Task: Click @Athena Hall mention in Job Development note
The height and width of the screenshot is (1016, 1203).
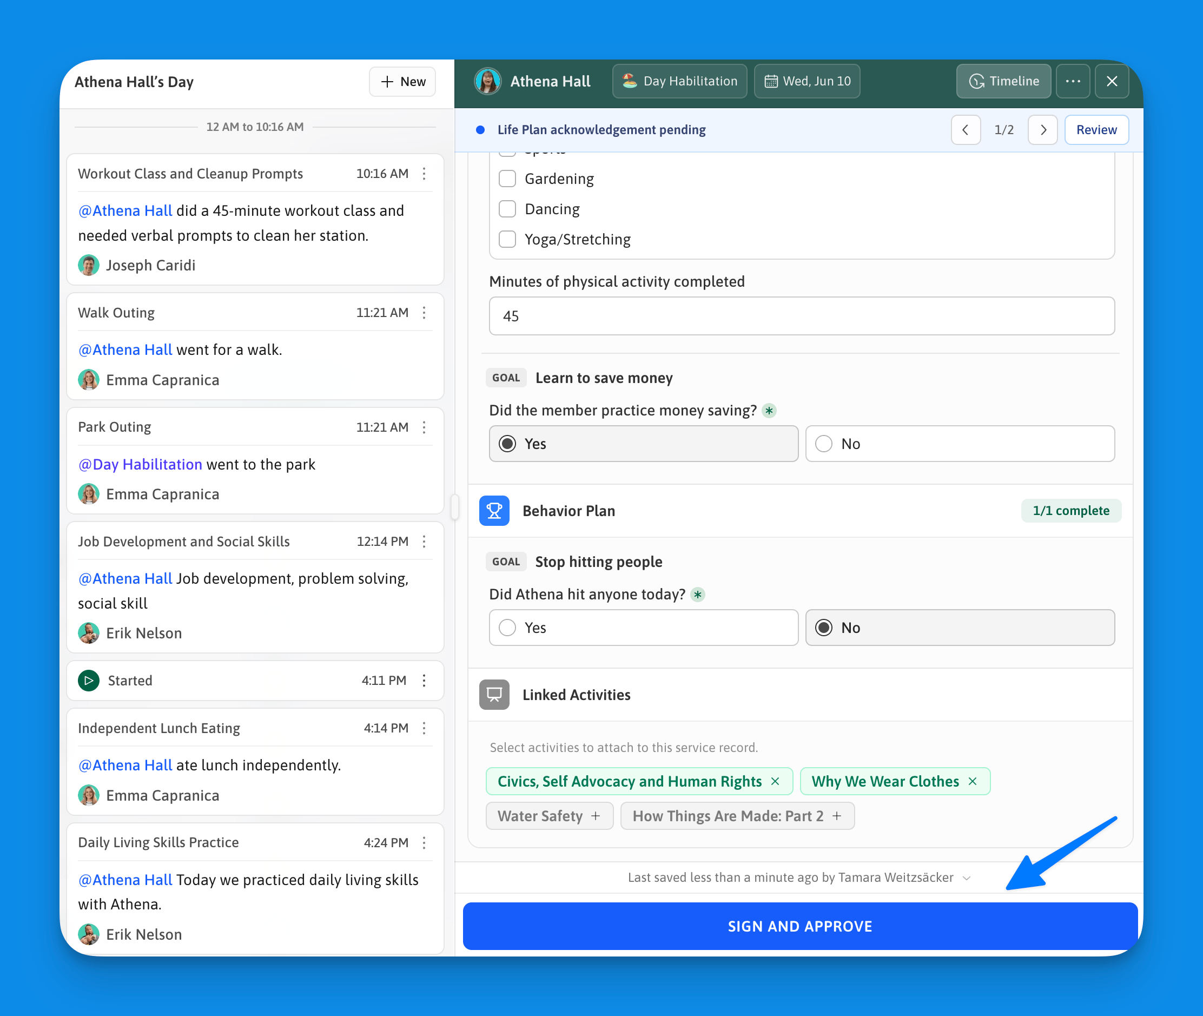Action: point(125,578)
